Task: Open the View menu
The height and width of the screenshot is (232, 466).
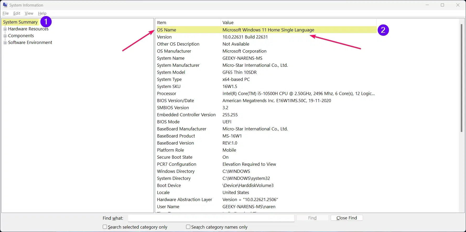Action: (x=29, y=13)
